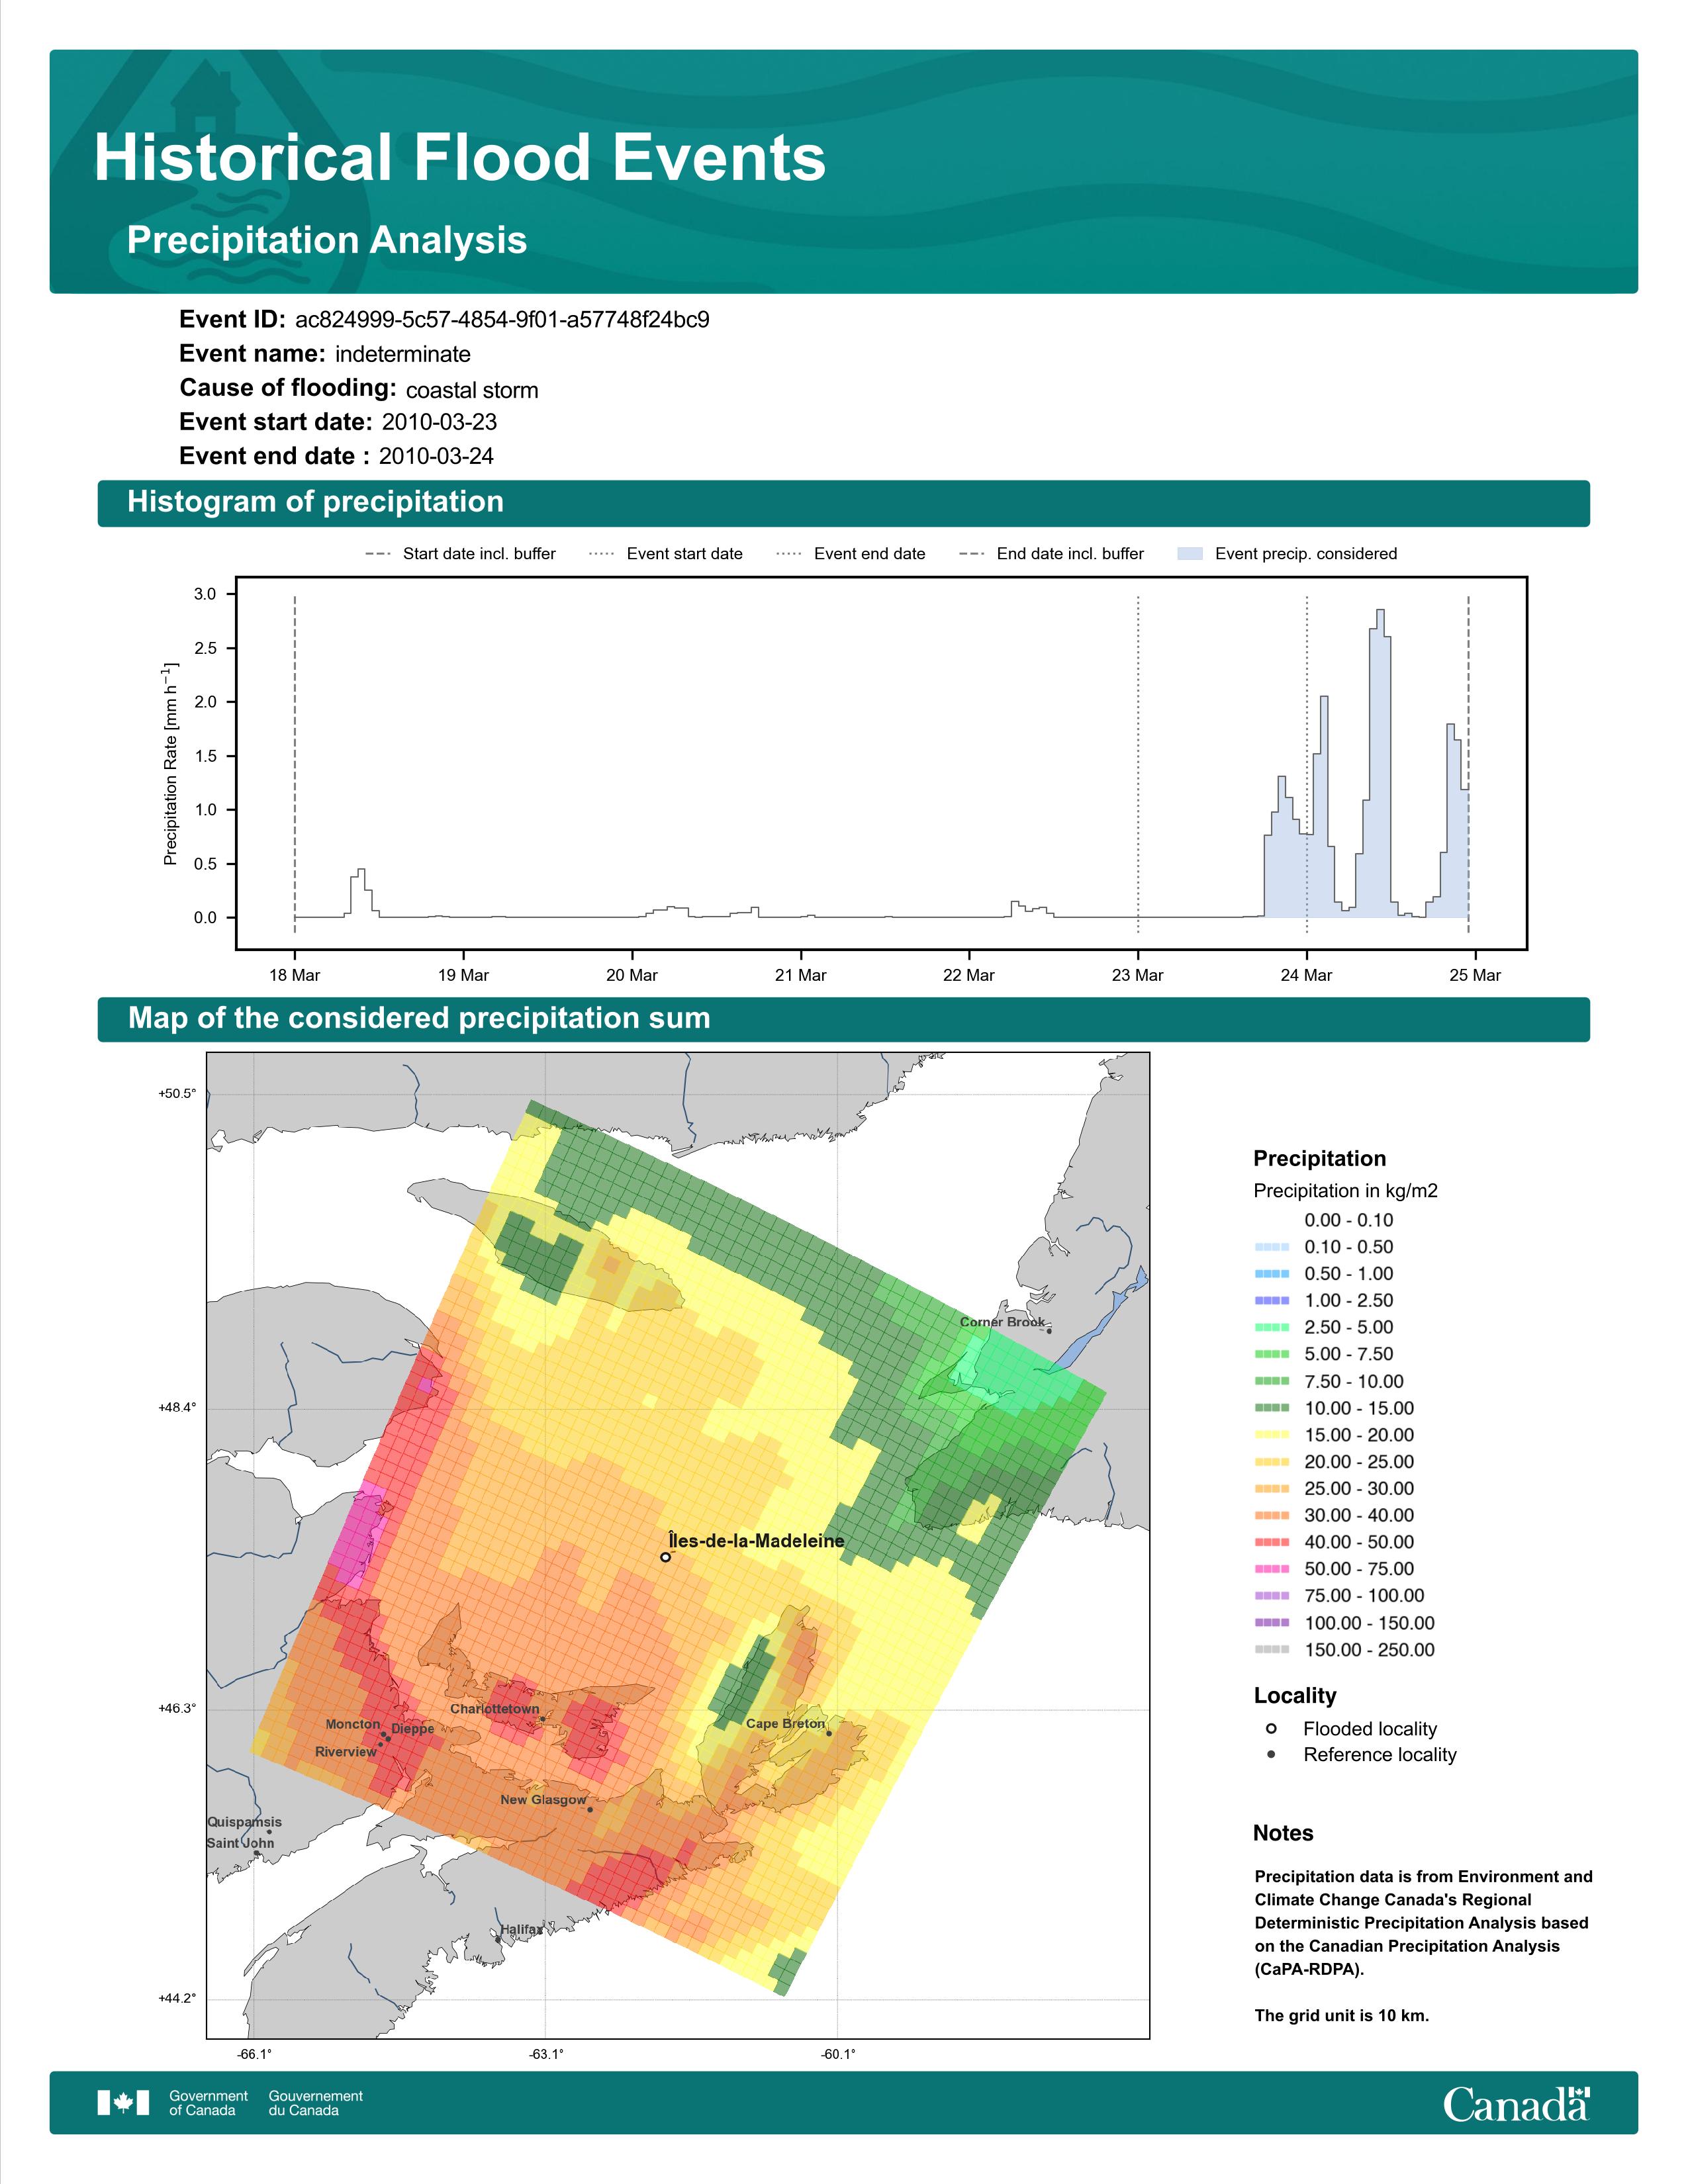The width and height of the screenshot is (1688, 2184).
Task: Click the Precipitation Rate y-axis label
Action: coord(170,763)
